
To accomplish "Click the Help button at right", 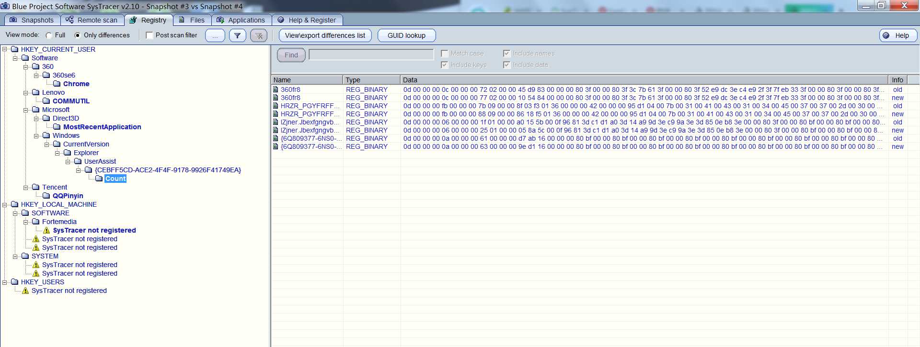I will (898, 35).
